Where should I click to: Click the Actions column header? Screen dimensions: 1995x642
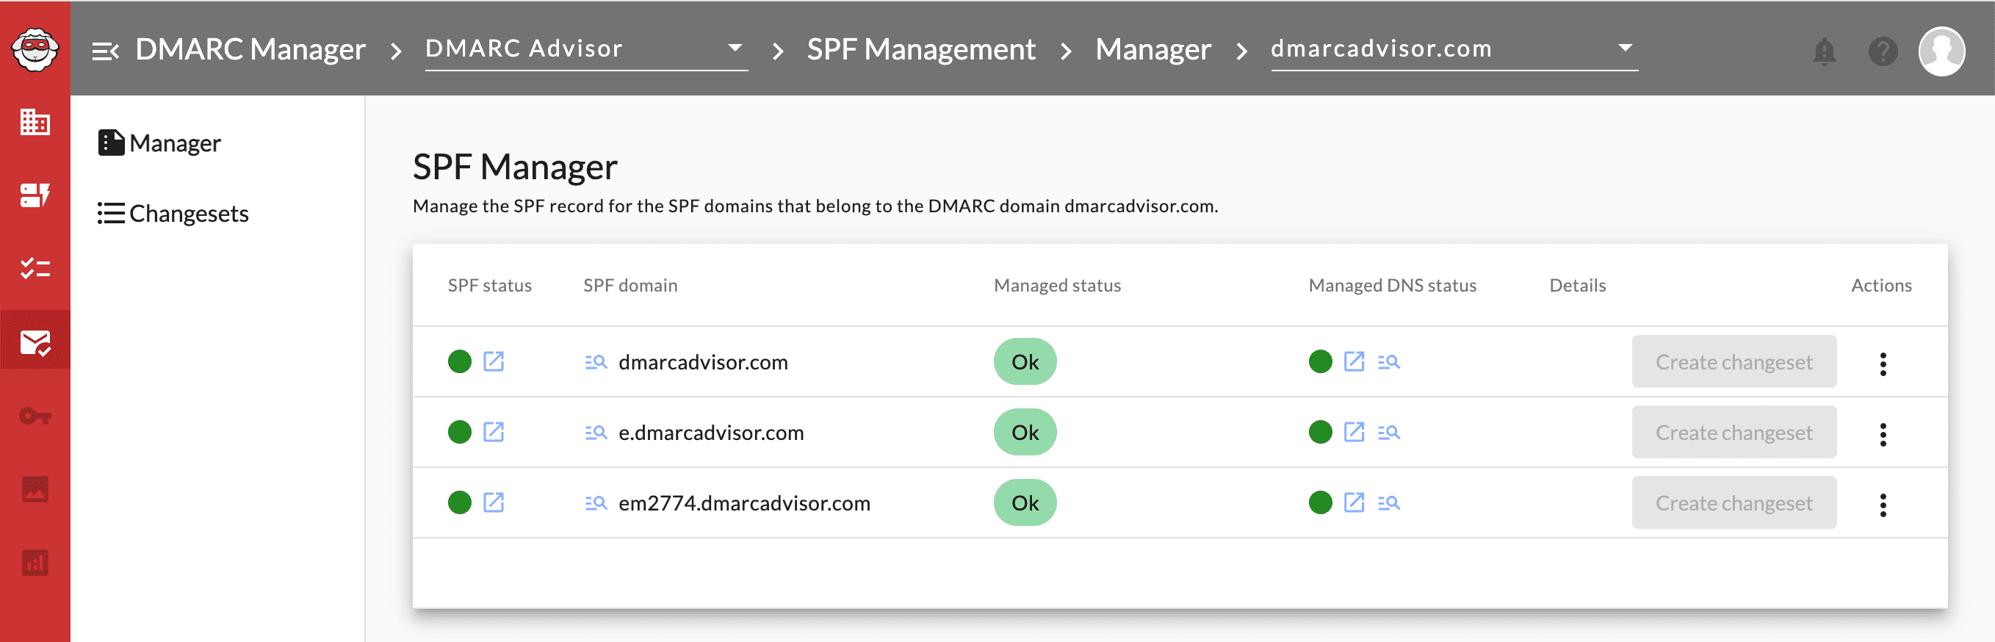click(x=1880, y=285)
